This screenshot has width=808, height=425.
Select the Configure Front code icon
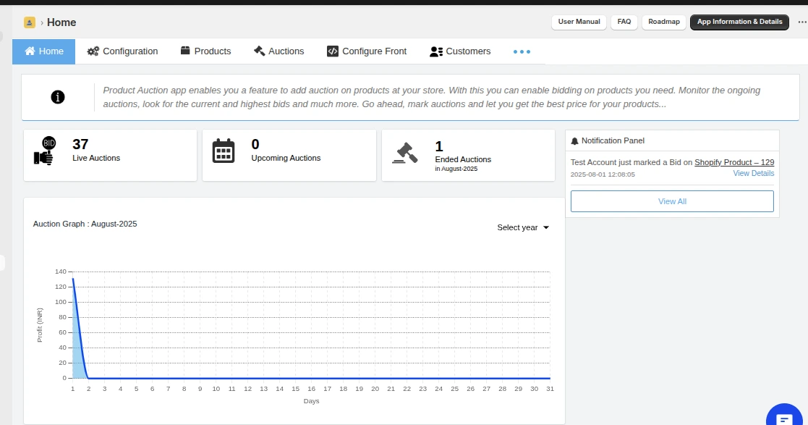332,51
